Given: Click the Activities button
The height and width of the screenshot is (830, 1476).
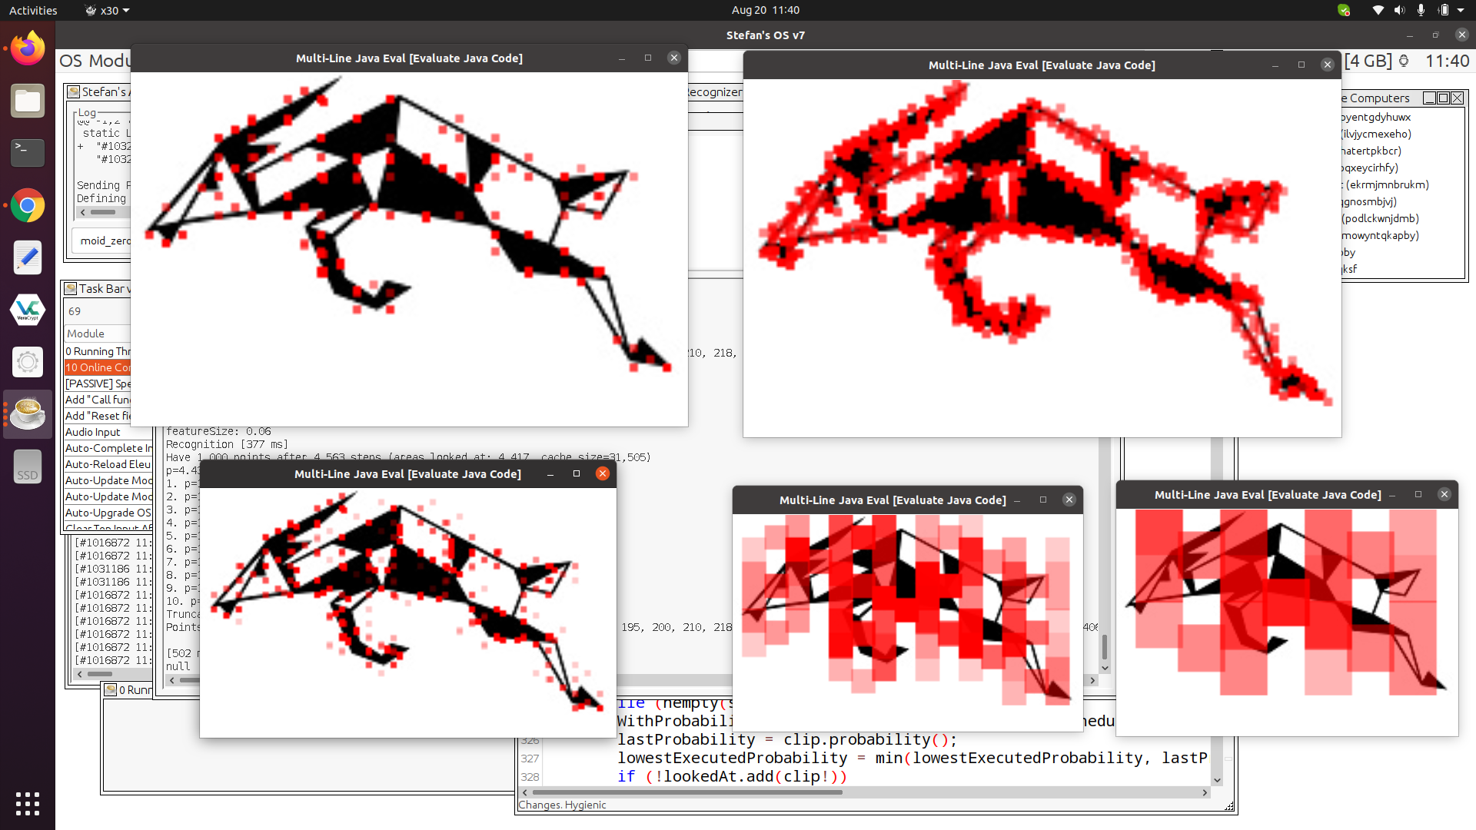Looking at the screenshot, I should click(33, 10).
